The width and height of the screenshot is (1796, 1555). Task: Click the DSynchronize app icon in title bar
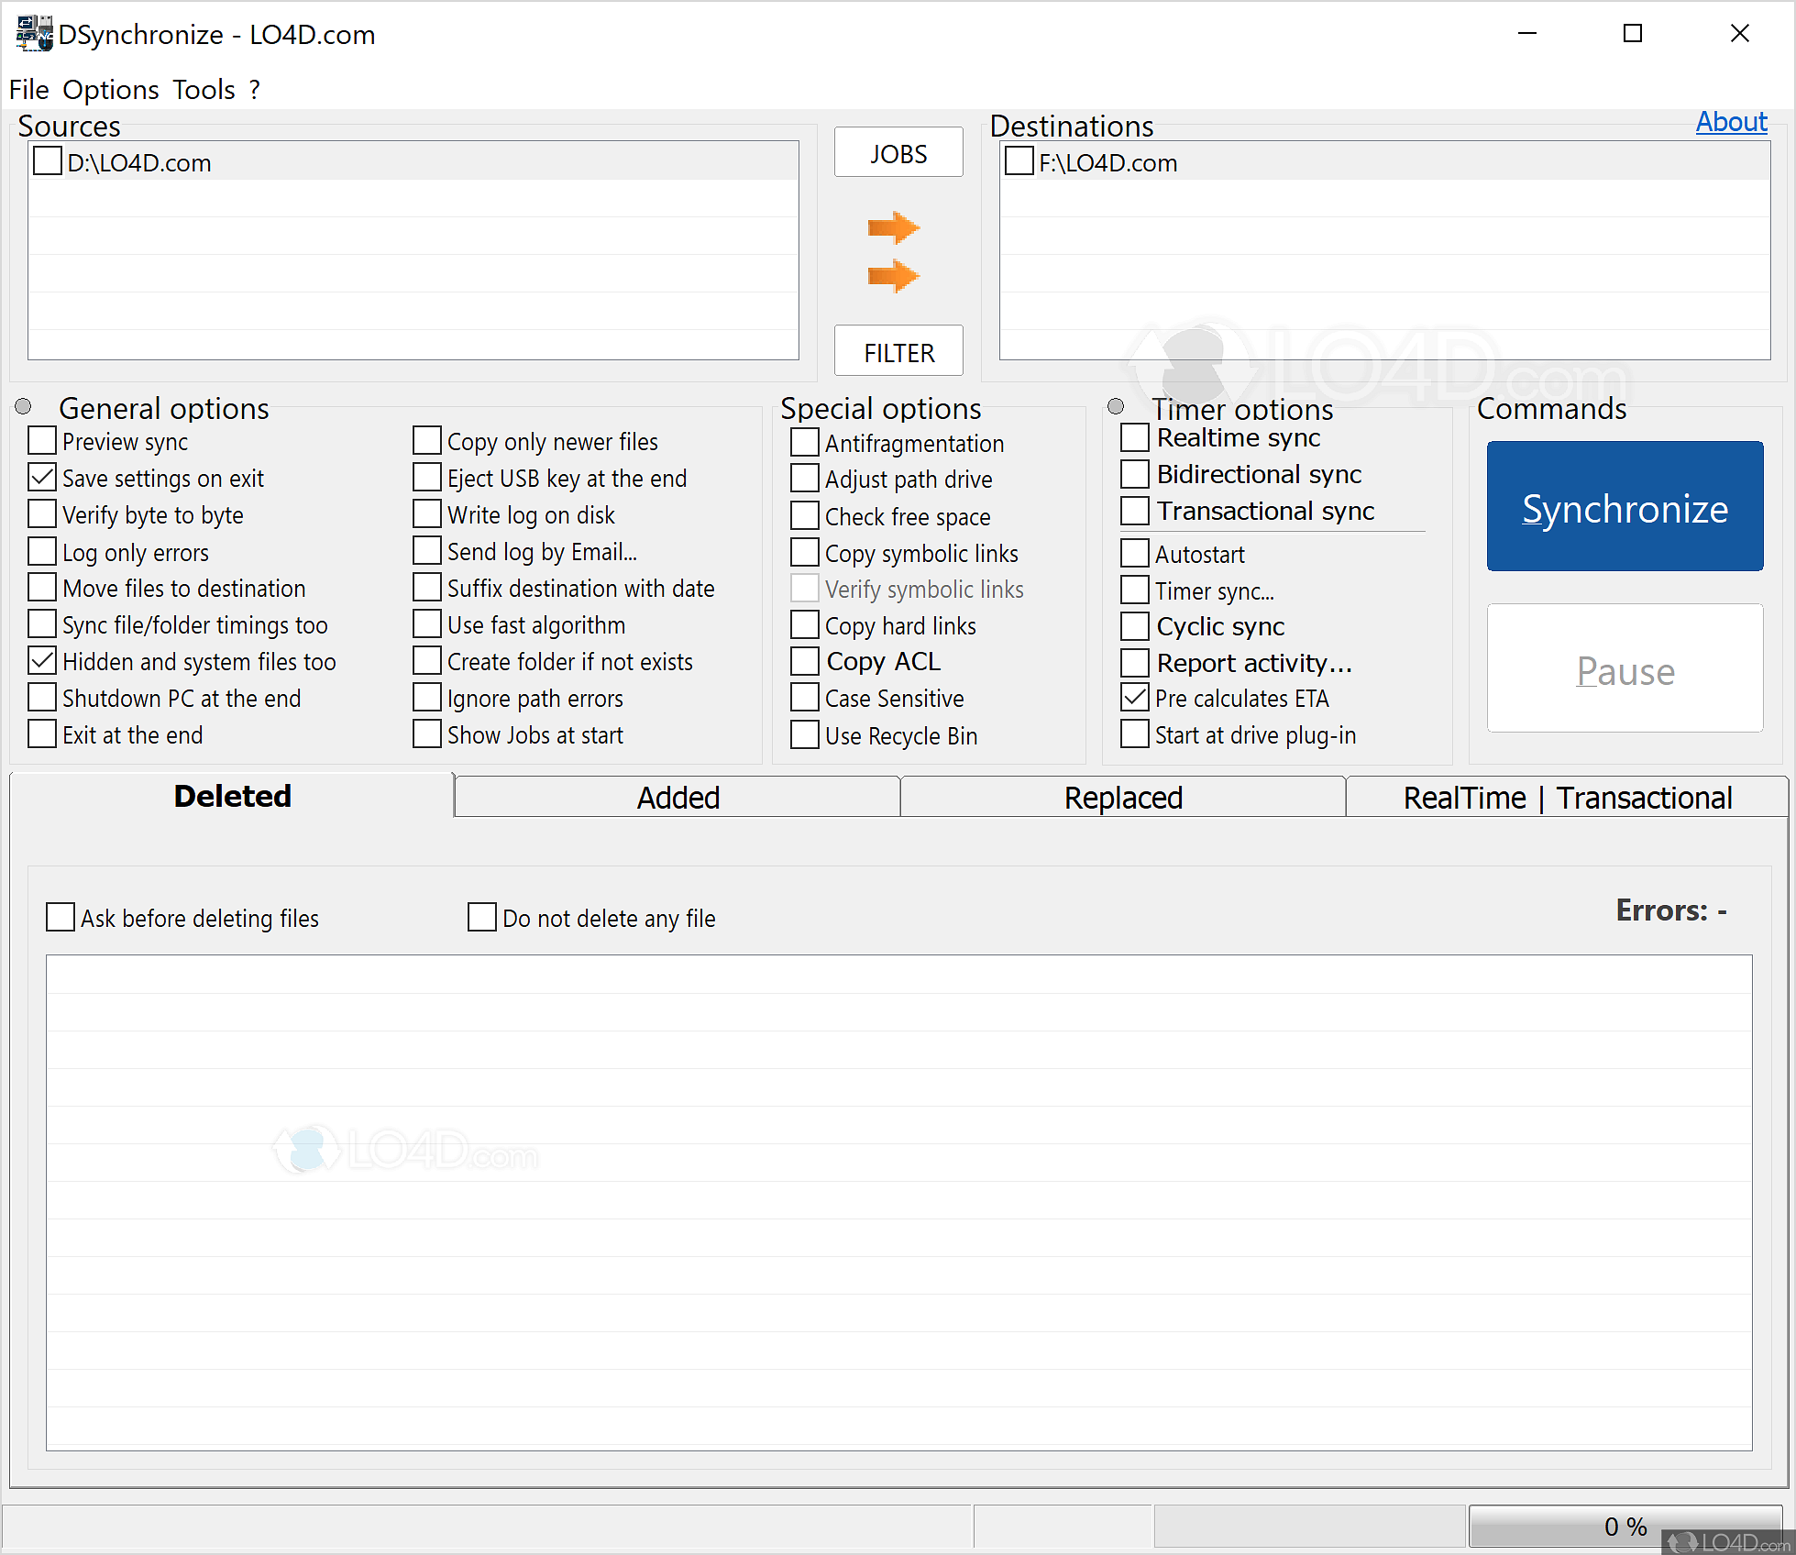click(x=35, y=34)
